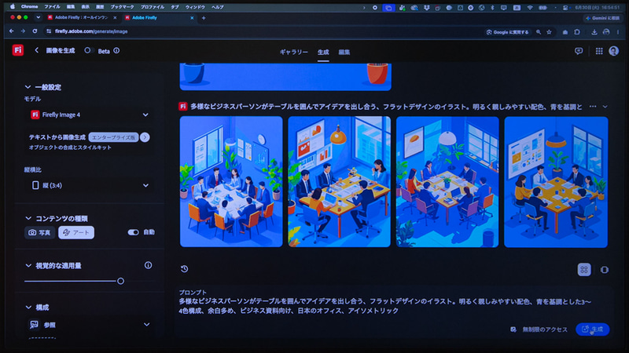The width and height of the screenshot is (629, 353).
Task: Open the fourth generated meeting image
Action: click(x=556, y=182)
